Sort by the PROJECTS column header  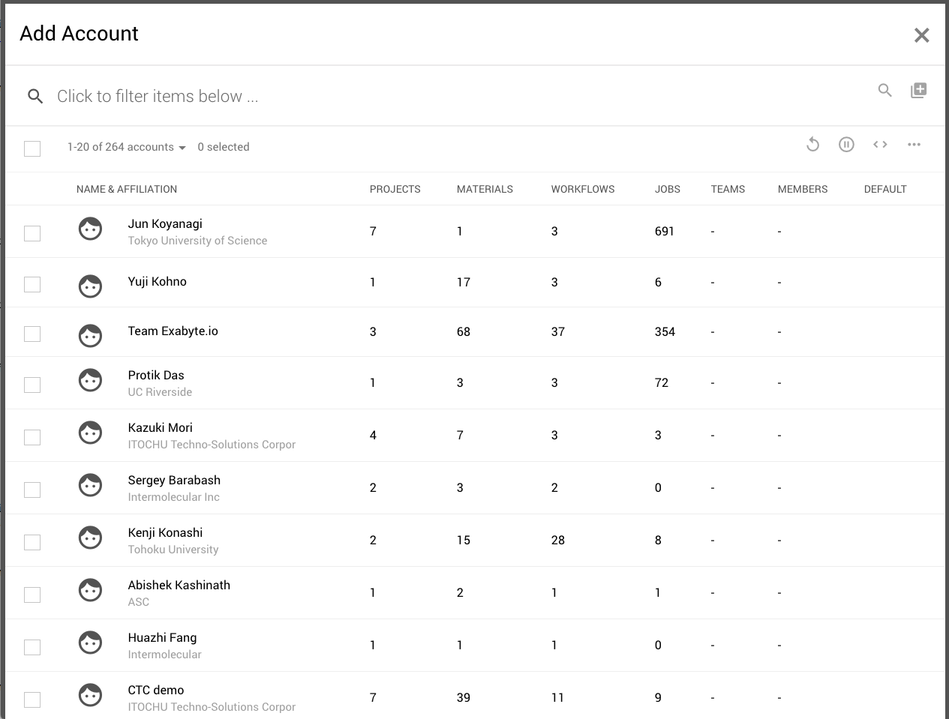395,189
